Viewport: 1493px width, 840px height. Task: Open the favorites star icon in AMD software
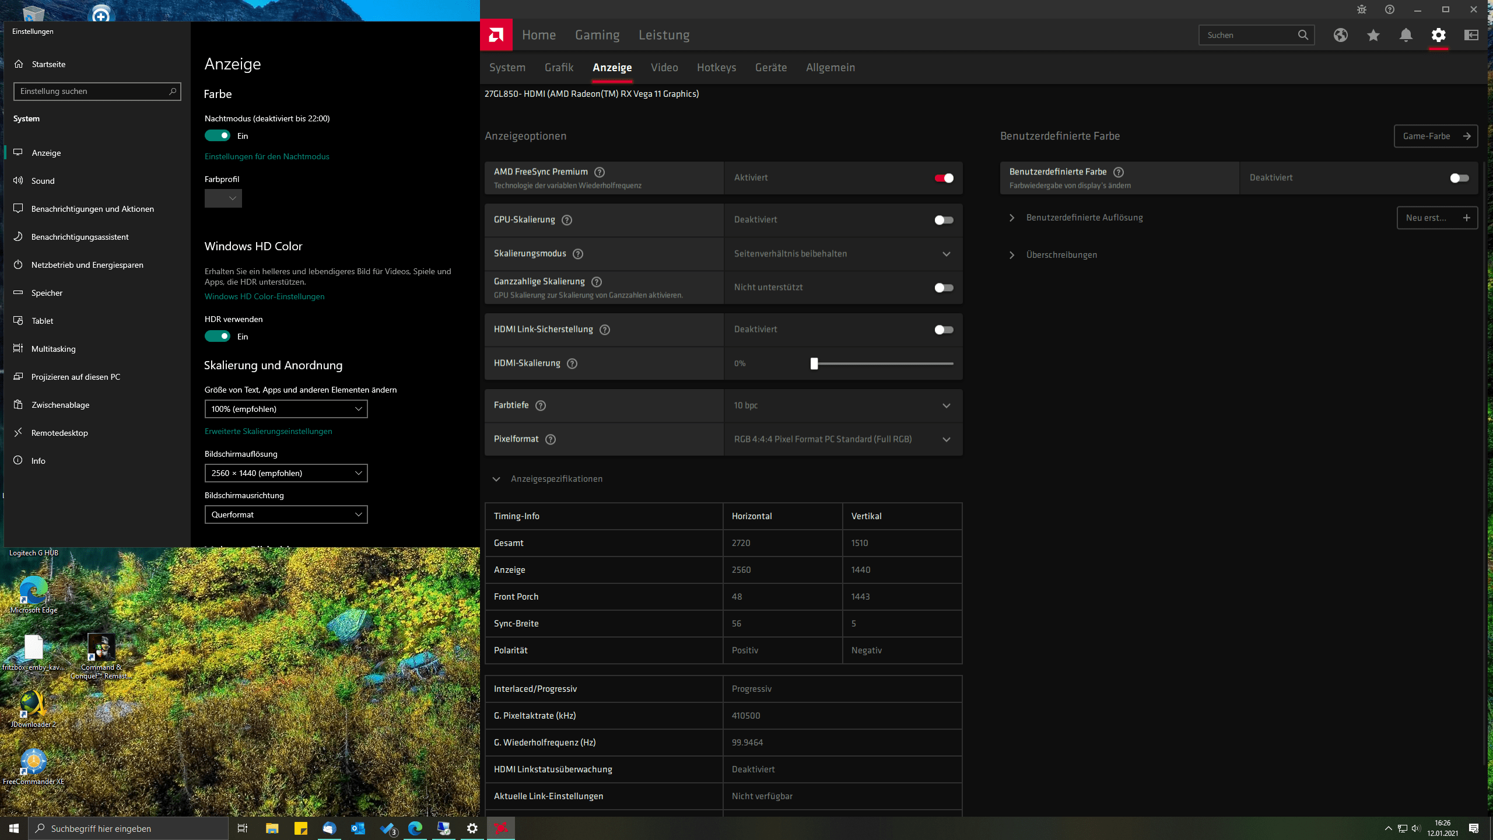click(1373, 35)
